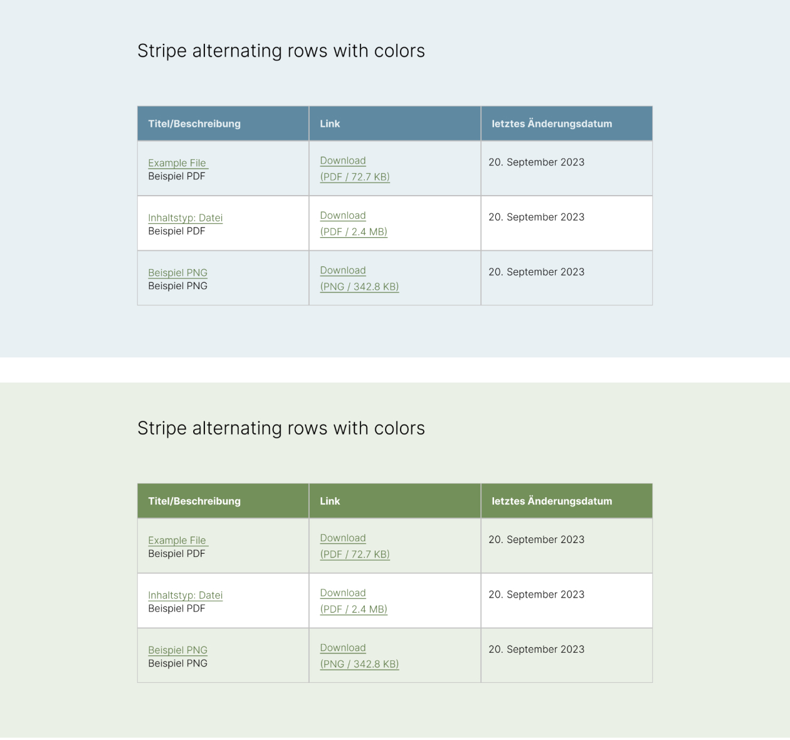
Task: Select the green letztes Änderungsdatum column header
Action: click(552, 501)
